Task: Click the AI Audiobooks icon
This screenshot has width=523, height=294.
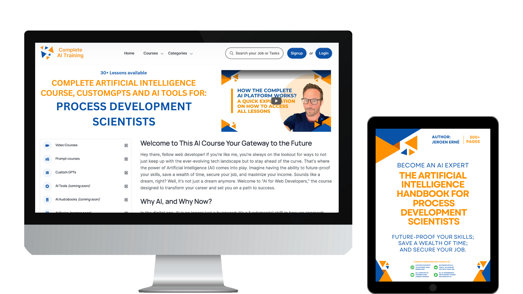Action: point(47,199)
